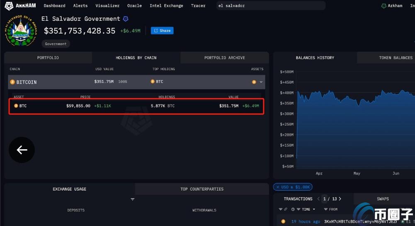This screenshot has width=415, height=226.
Task: Click the Arkham logo in the header
Action: coord(20,5)
